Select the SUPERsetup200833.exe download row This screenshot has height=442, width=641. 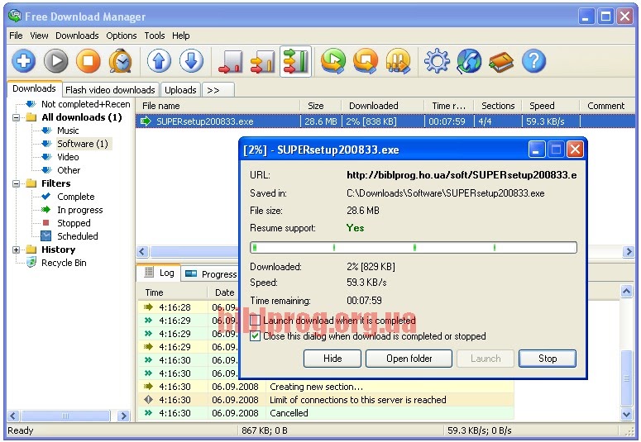[x=385, y=121]
